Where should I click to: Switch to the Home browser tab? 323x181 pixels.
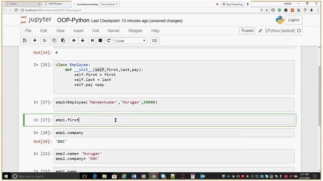(22, 4)
